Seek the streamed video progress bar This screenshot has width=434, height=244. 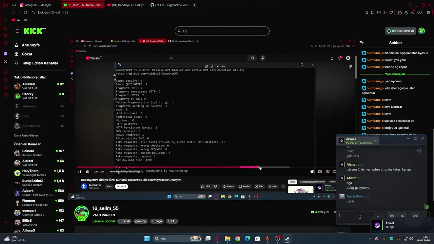coord(207,167)
